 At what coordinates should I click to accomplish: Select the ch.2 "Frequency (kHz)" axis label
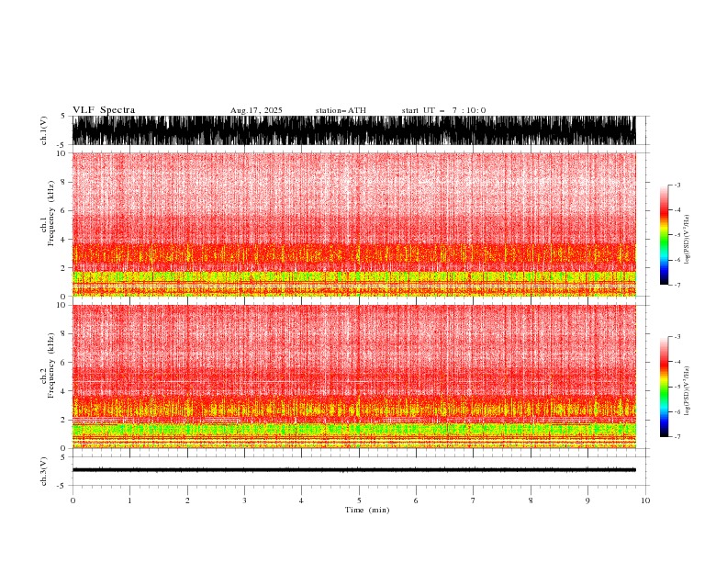[x=51, y=365]
